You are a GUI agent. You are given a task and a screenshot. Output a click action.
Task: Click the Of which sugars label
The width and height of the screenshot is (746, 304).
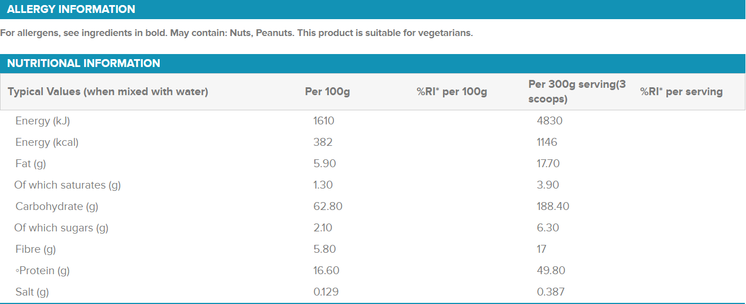click(62, 228)
